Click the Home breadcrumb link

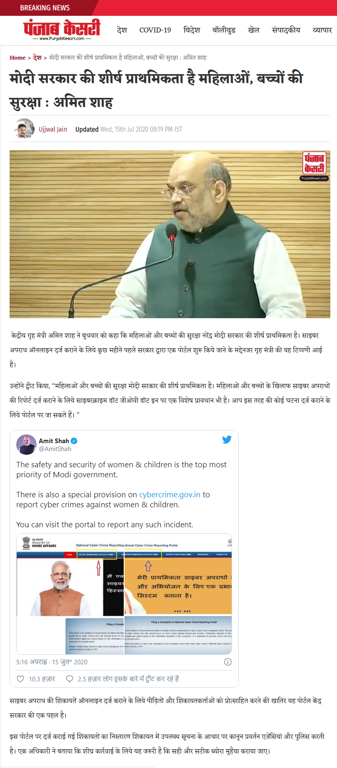(x=17, y=57)
